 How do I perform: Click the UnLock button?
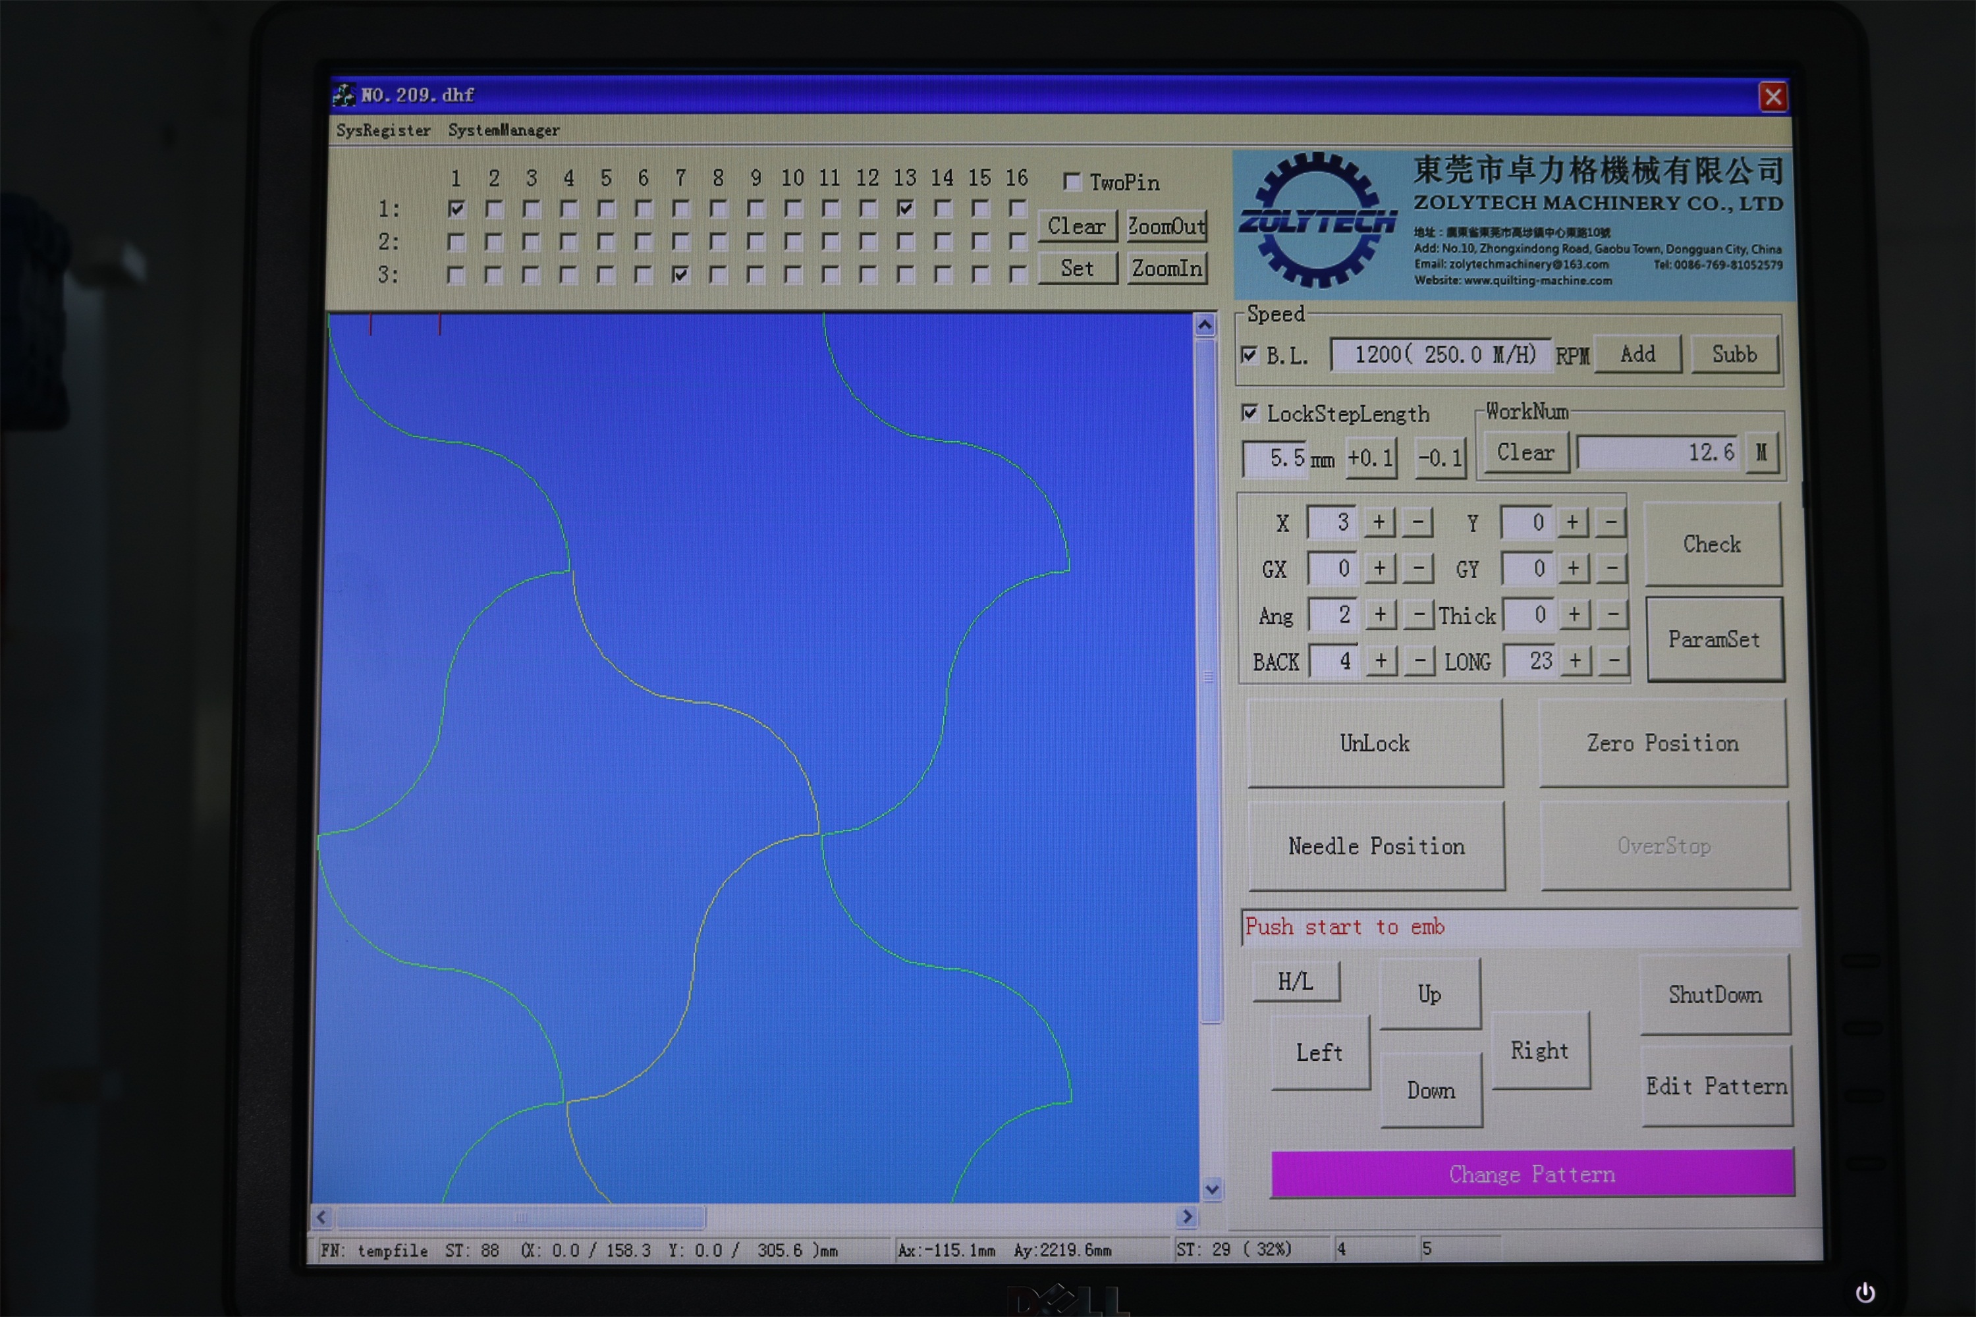coord(1375,743)
